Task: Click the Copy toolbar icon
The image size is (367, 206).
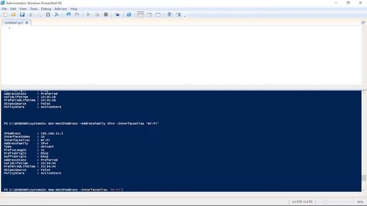Action: 40,14
